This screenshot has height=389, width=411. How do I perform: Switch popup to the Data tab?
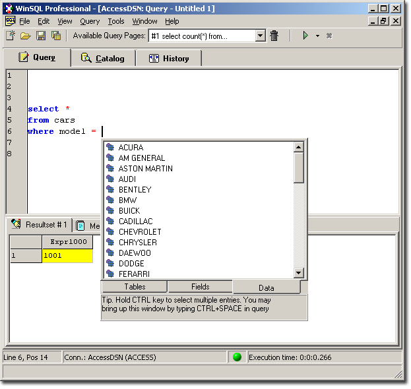click(x=267, y=288)
